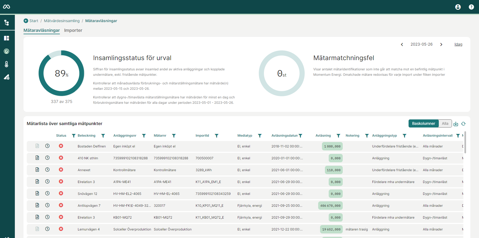Viewport: 479px width, 238px height.
Task: Open Avläsning column filter
Action: [338, 136]
